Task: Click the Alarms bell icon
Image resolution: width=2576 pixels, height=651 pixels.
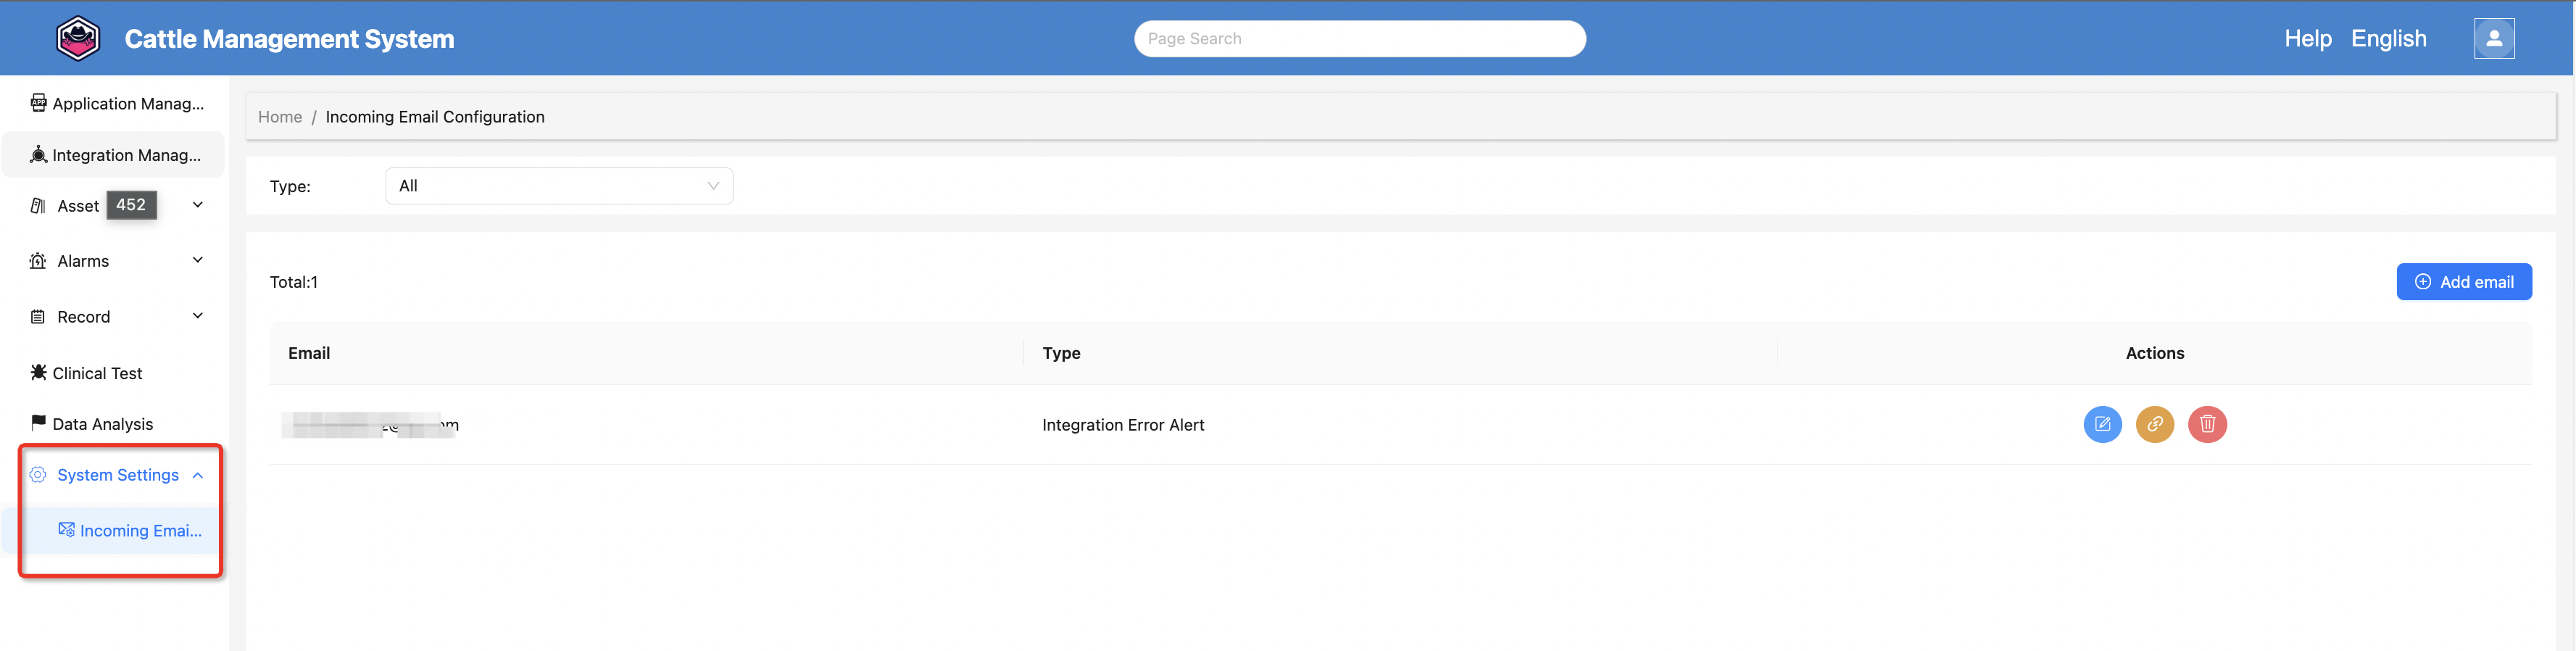Action: 38,261
